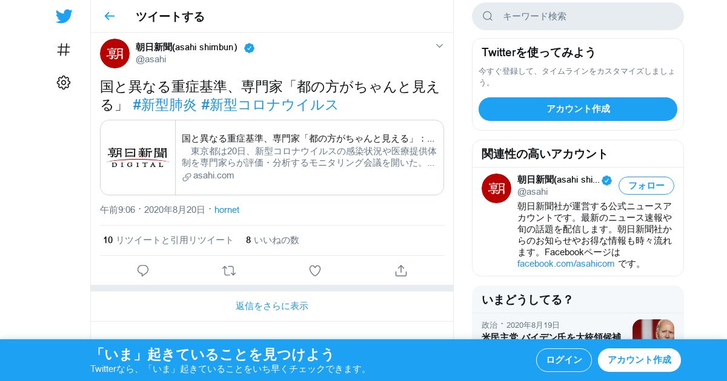The width and height of the screenshot is (727, 381).
Task: Open the Biden trending story thumbnail
Action: (653, 330)
